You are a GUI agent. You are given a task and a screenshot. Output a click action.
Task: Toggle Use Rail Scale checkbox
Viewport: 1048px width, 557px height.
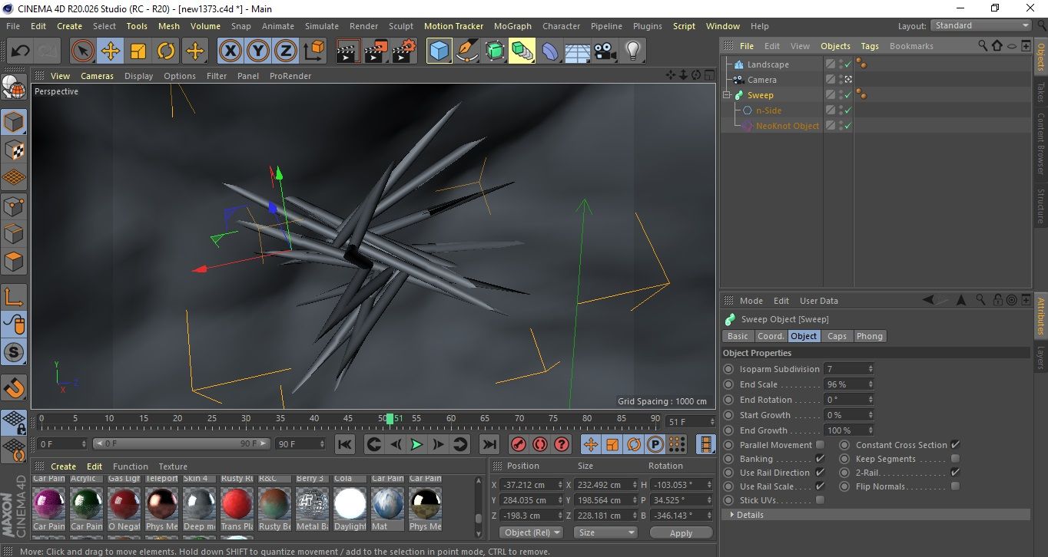click(820, 486)
